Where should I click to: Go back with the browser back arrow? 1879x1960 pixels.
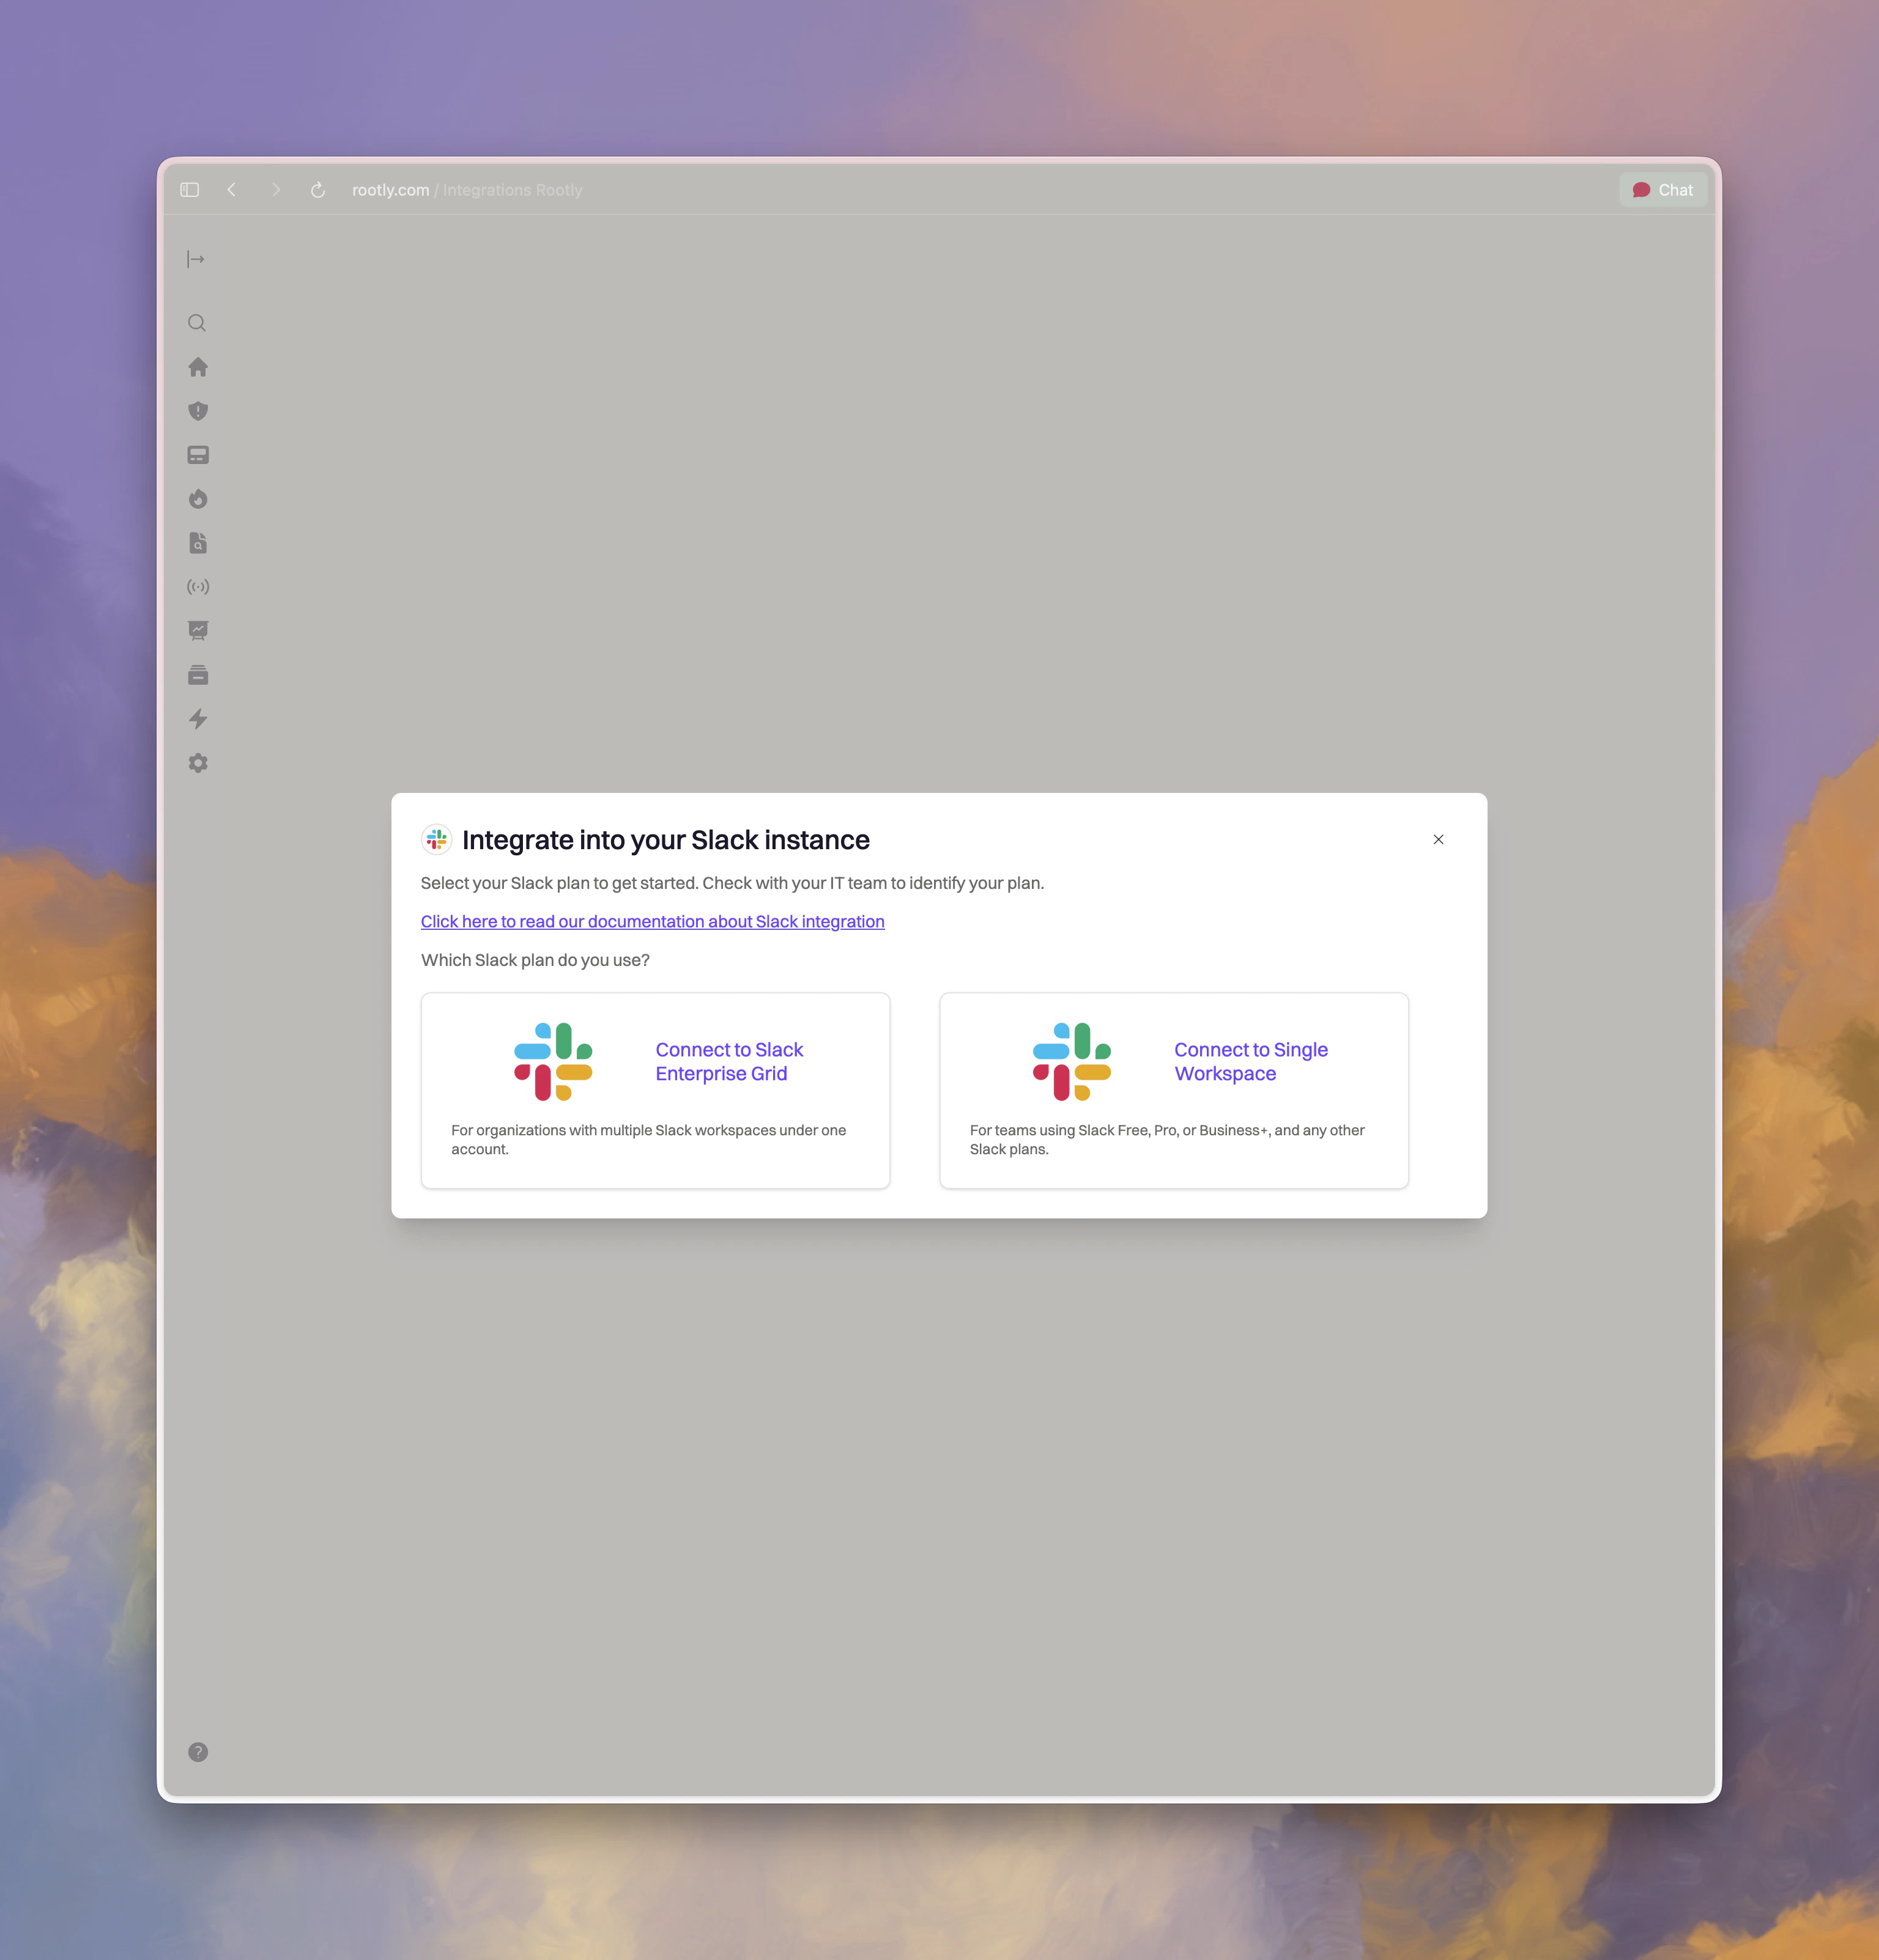pyautogui.click(x=232, y=190)
